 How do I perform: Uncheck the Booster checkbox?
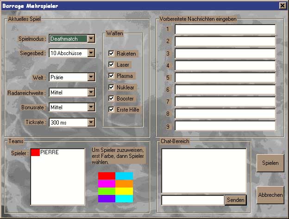[x=111, y=99]
